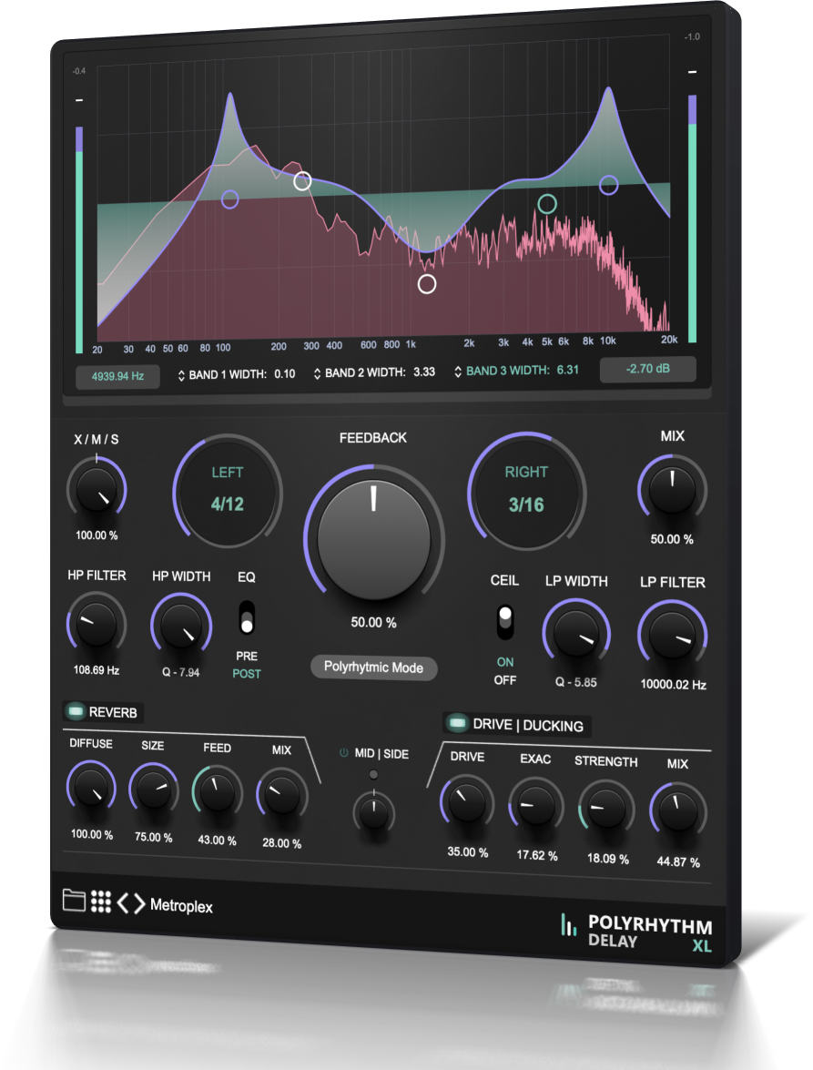Image resolution: width=813 pixels, height=1070 pixels.
Task: Open the preset grid icon
Action: click(x=101, y=902)
